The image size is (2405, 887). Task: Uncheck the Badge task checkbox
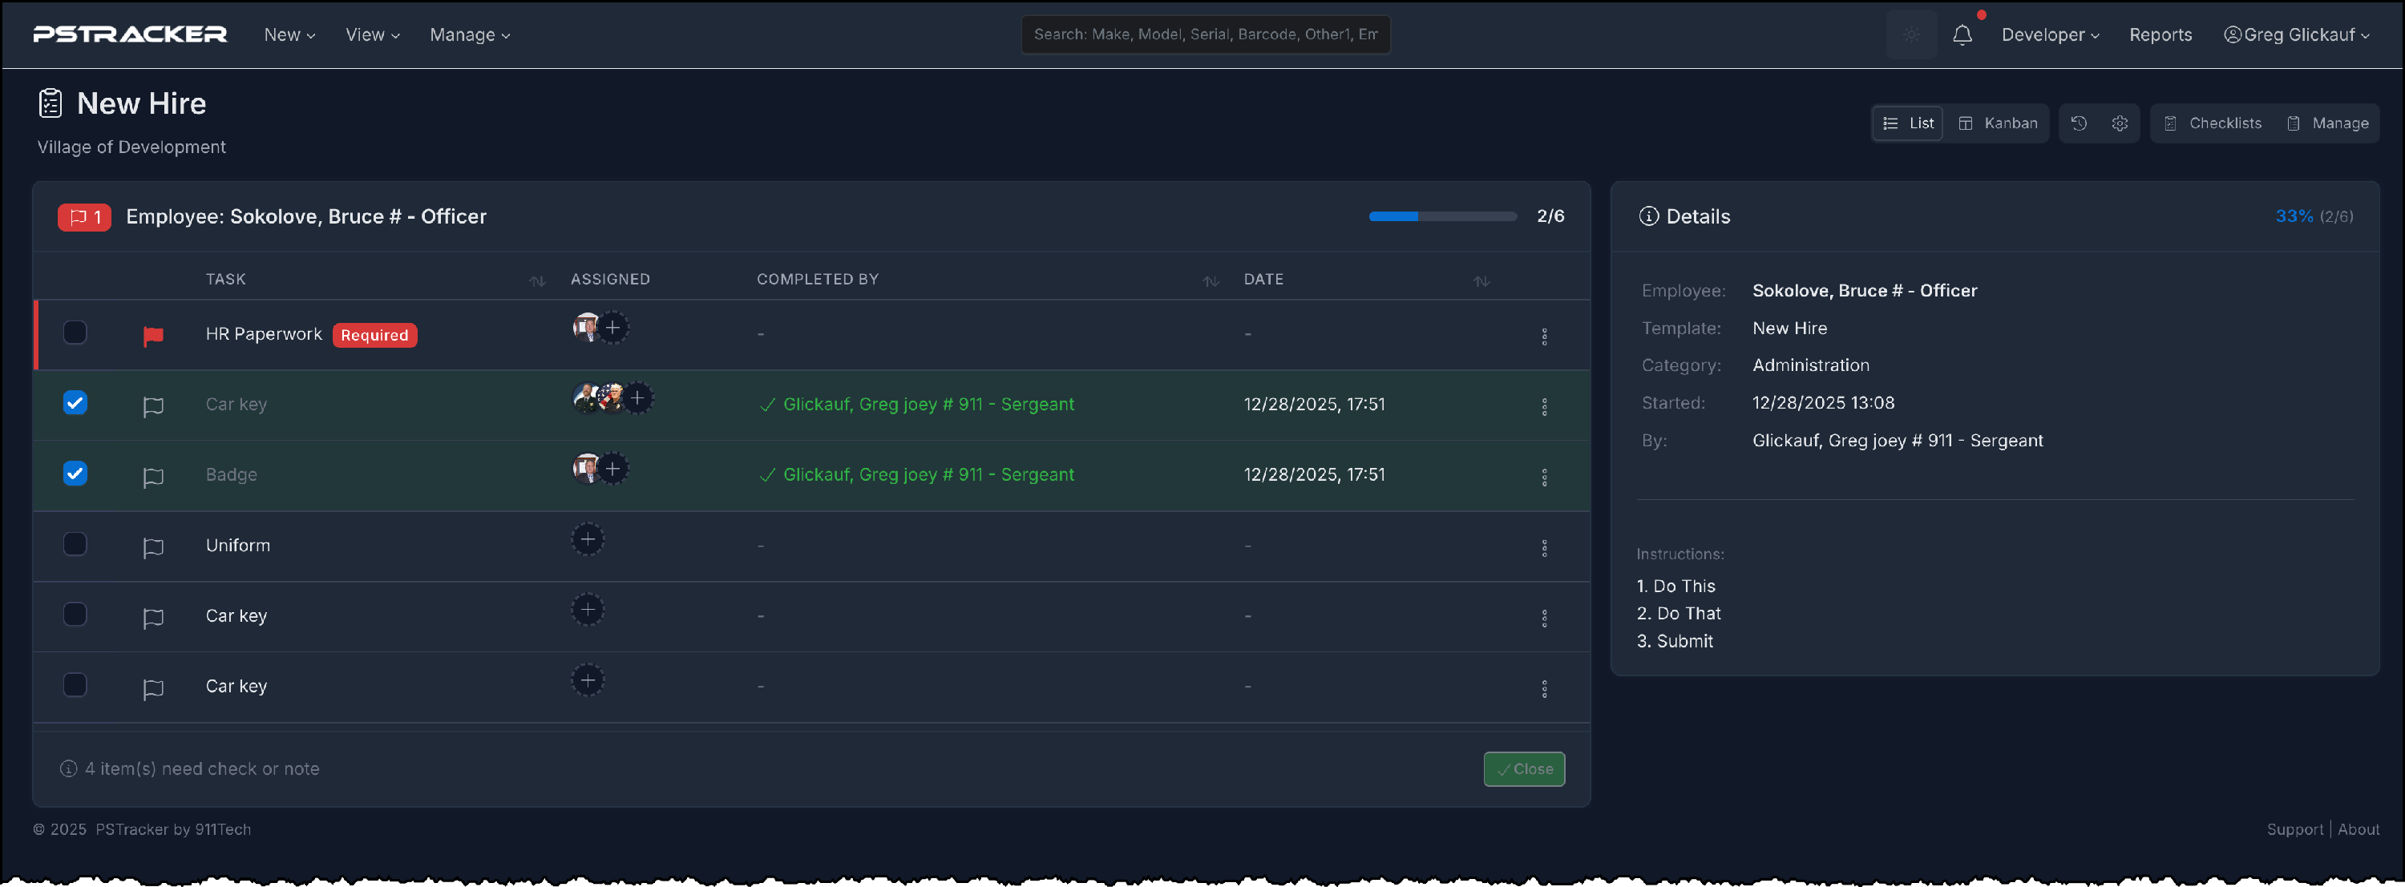click(x=75, y=474)
